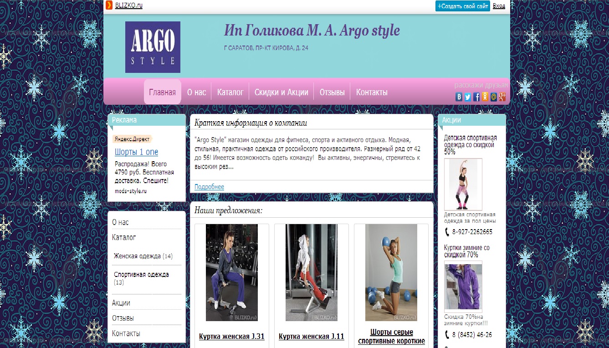Screen dimensions: 609x348
Task: Click phone icon beside 8 (8452) 46-26
Action: coord(447,335)
